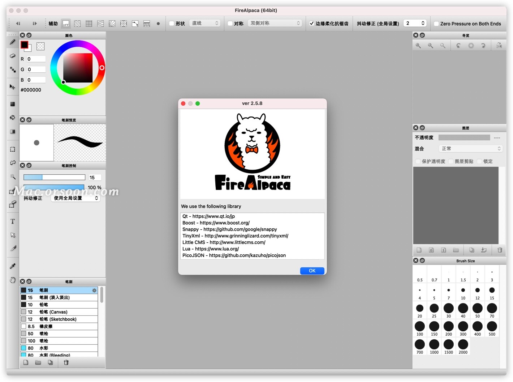
Task: Open the 直线 shape dropdown
Action: tap(205, 23)
